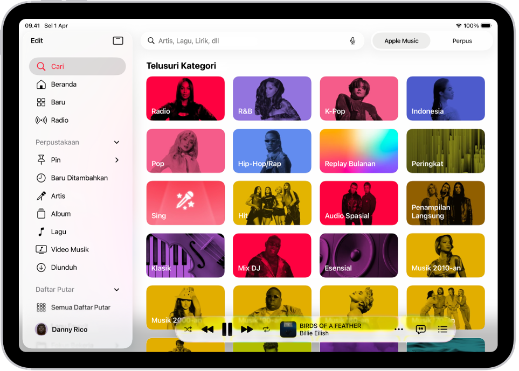
Task: Tap the microphone icon for voice search
Action: [x=352, y=40]
